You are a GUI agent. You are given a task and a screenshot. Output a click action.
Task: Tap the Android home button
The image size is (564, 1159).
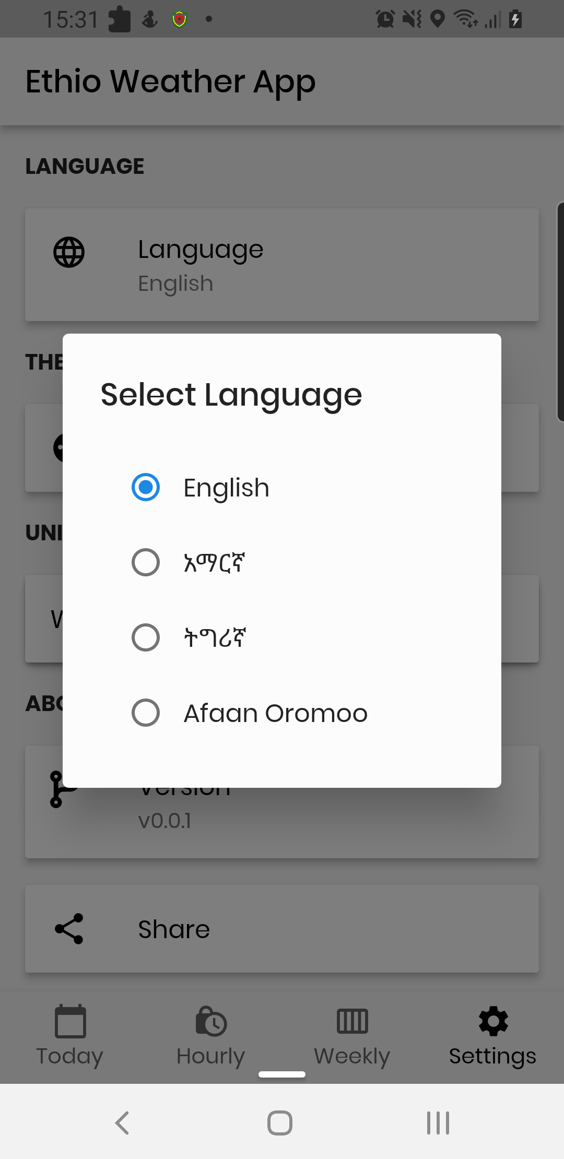[x=280, y=1122]
